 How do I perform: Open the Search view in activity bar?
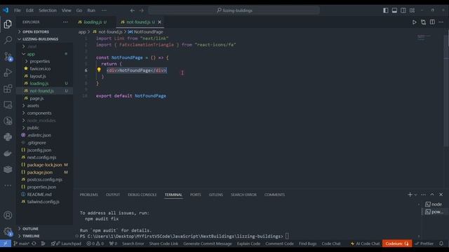tap(8, 40)
